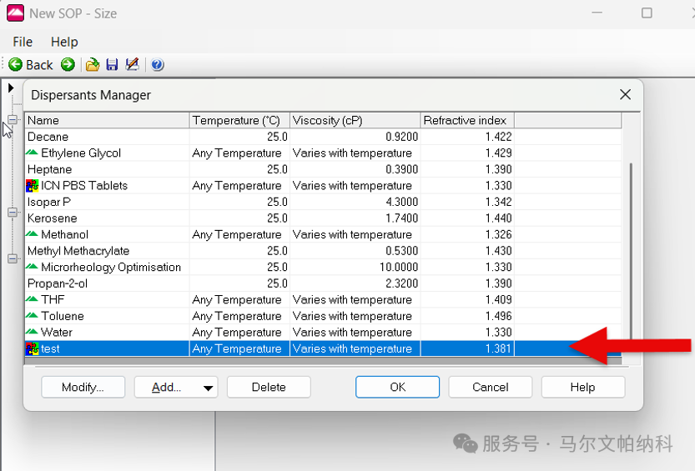Open the File menu
Viewport: 695px width, 471px height.
coord(23,42)
